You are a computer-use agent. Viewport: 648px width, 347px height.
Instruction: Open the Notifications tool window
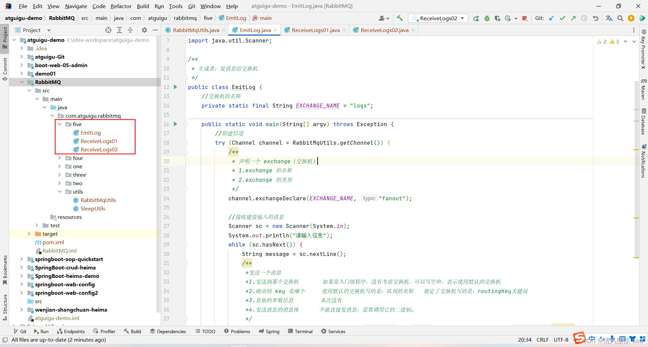pos(644,161)
